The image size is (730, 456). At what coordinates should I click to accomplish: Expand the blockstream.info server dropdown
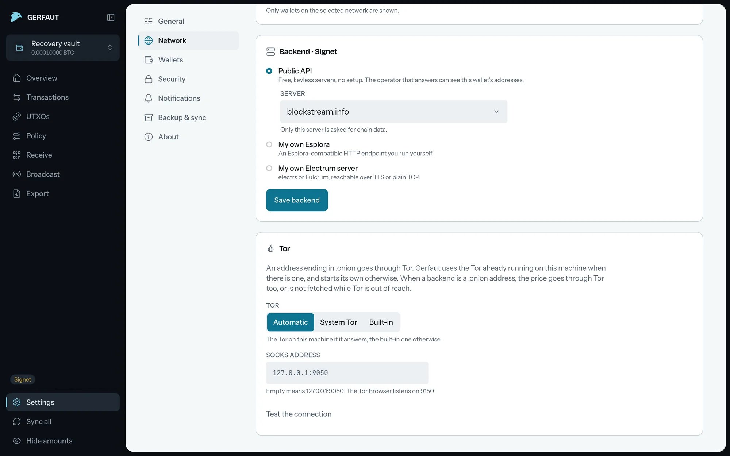click(393, 112)
